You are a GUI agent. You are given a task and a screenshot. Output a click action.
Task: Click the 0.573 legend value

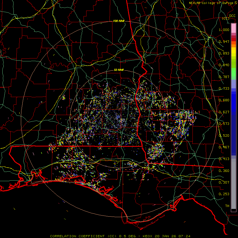pos(224,124)
